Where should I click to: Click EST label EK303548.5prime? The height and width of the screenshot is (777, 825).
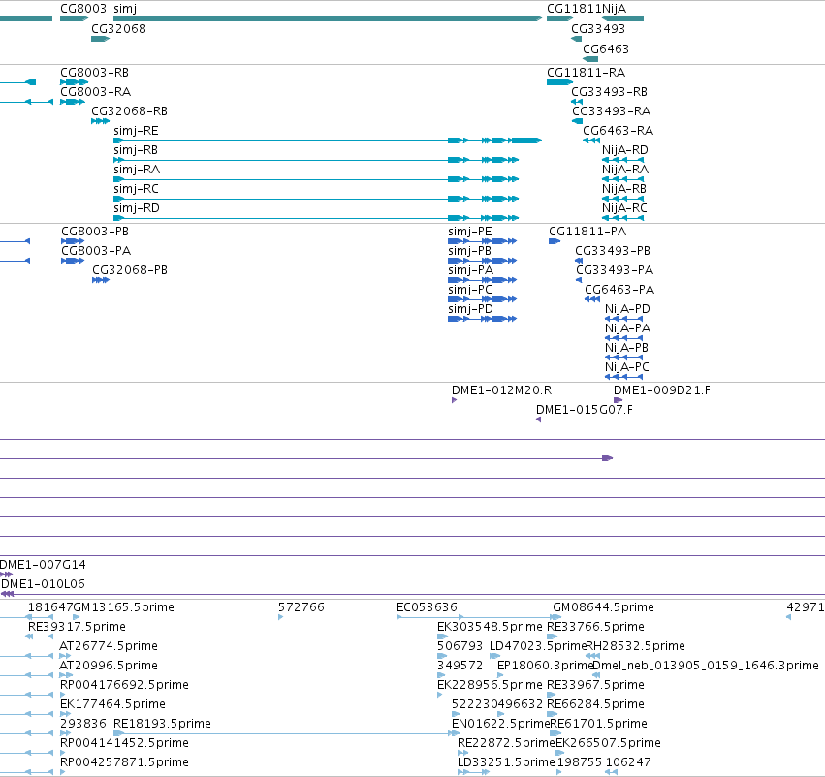click(x=490, y=627)
